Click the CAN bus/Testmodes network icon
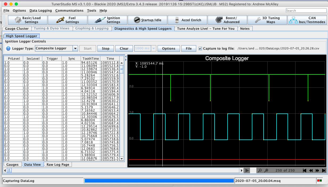Image resolution: width=328 pixels, height=187 pixels. [x=294, y=20]
